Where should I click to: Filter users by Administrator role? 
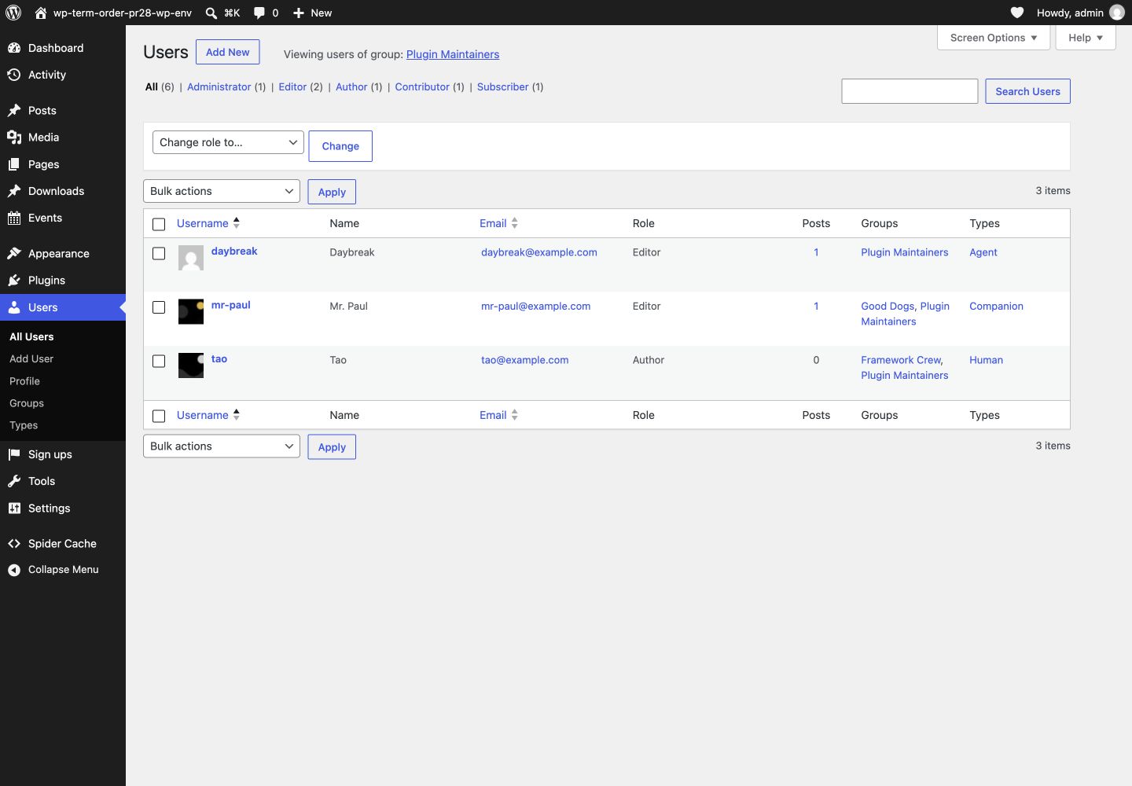click(x=219, y=86)
